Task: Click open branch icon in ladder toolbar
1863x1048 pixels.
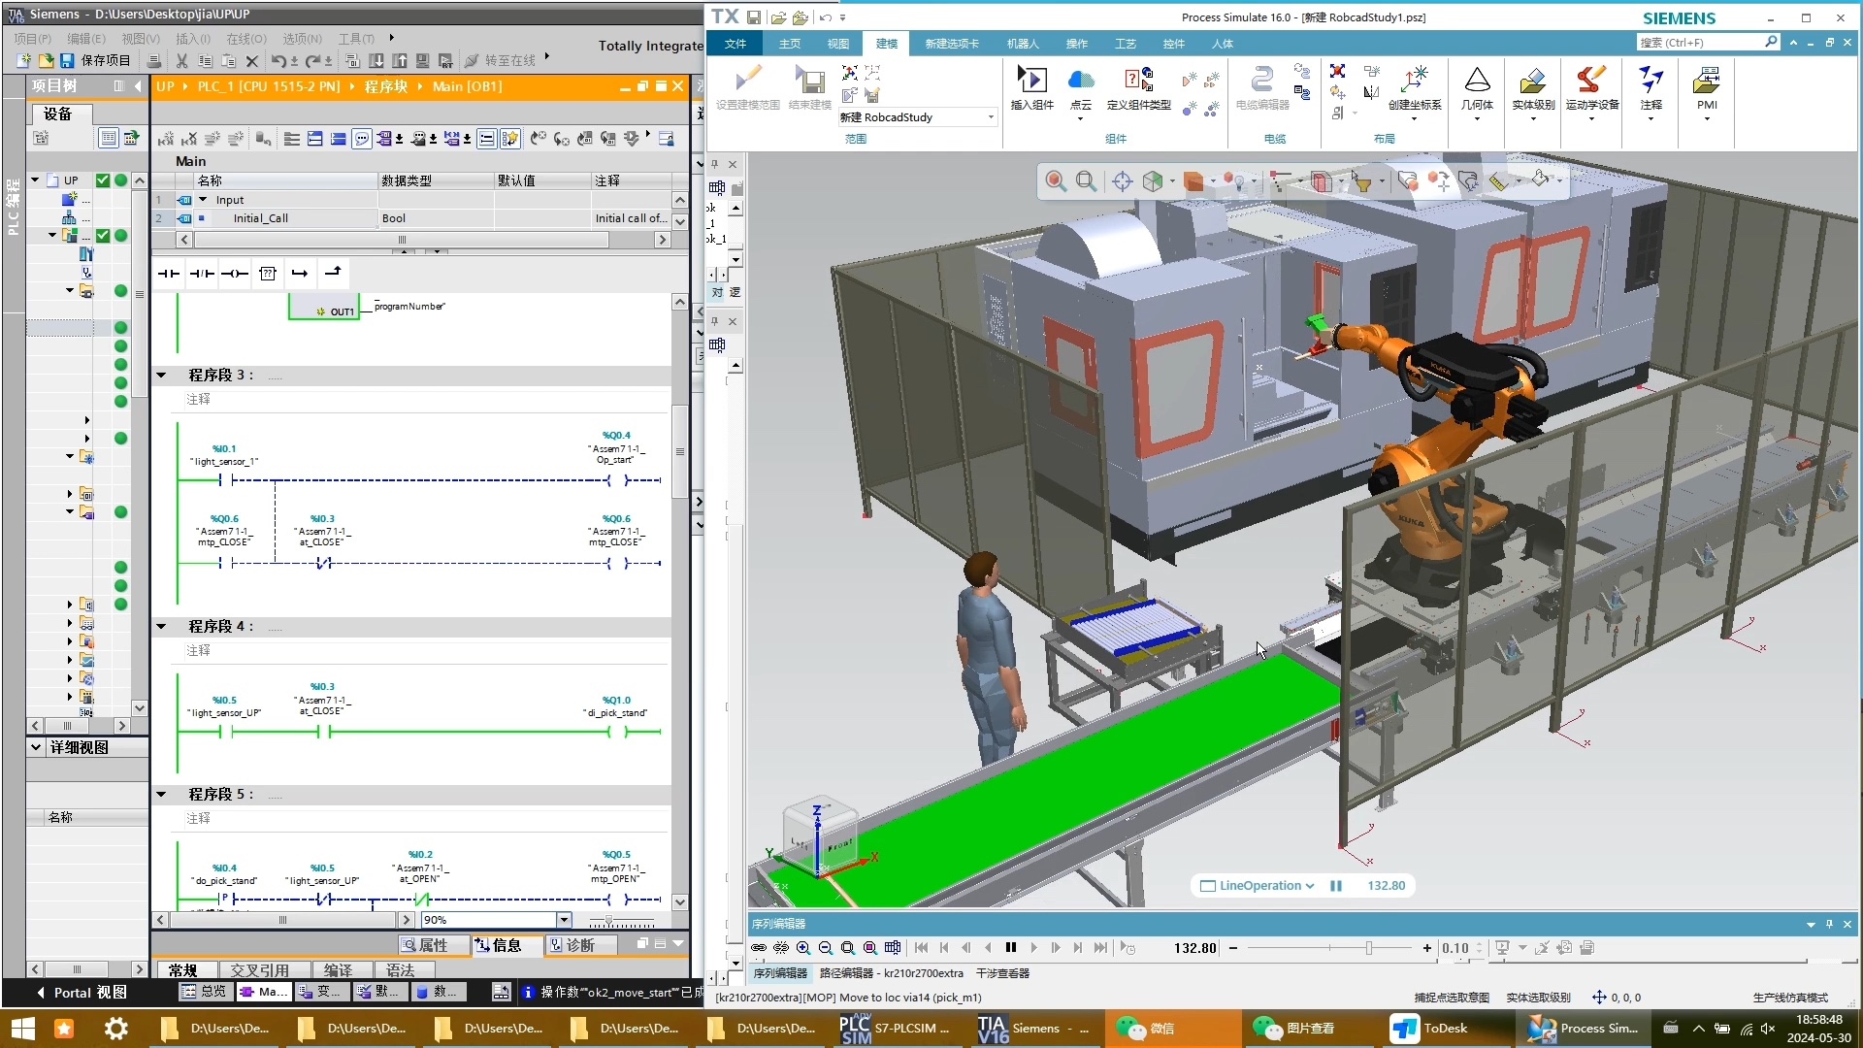Action: 300,274
